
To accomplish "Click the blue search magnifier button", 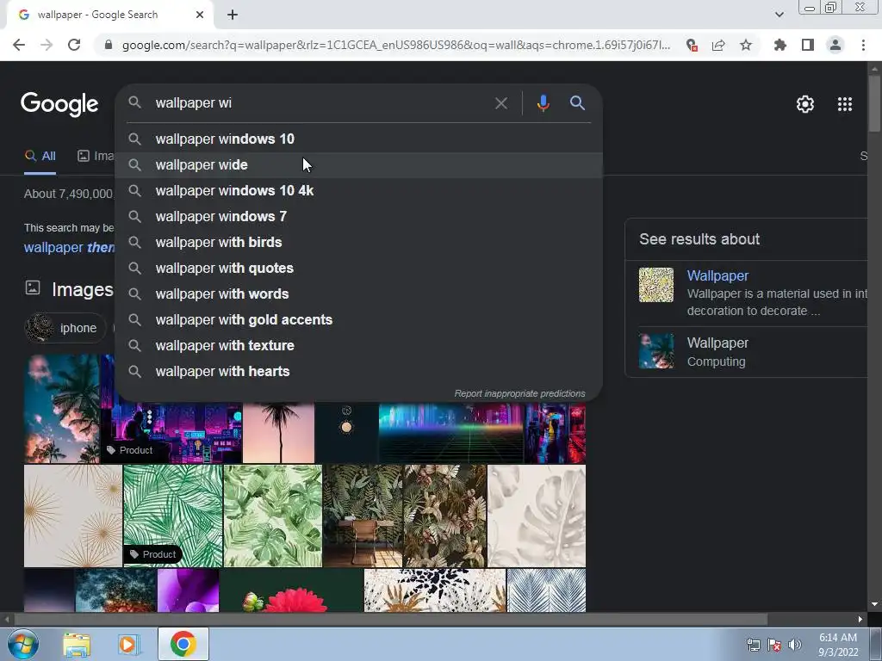I will tap(577, 103).
